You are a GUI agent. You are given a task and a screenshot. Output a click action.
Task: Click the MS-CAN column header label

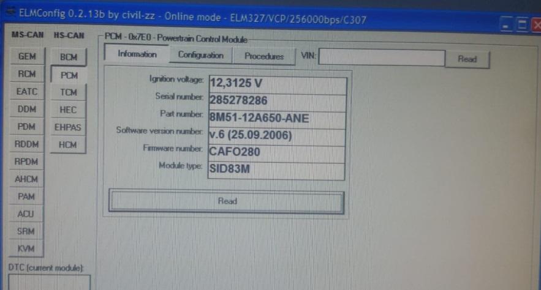[27, 35]
